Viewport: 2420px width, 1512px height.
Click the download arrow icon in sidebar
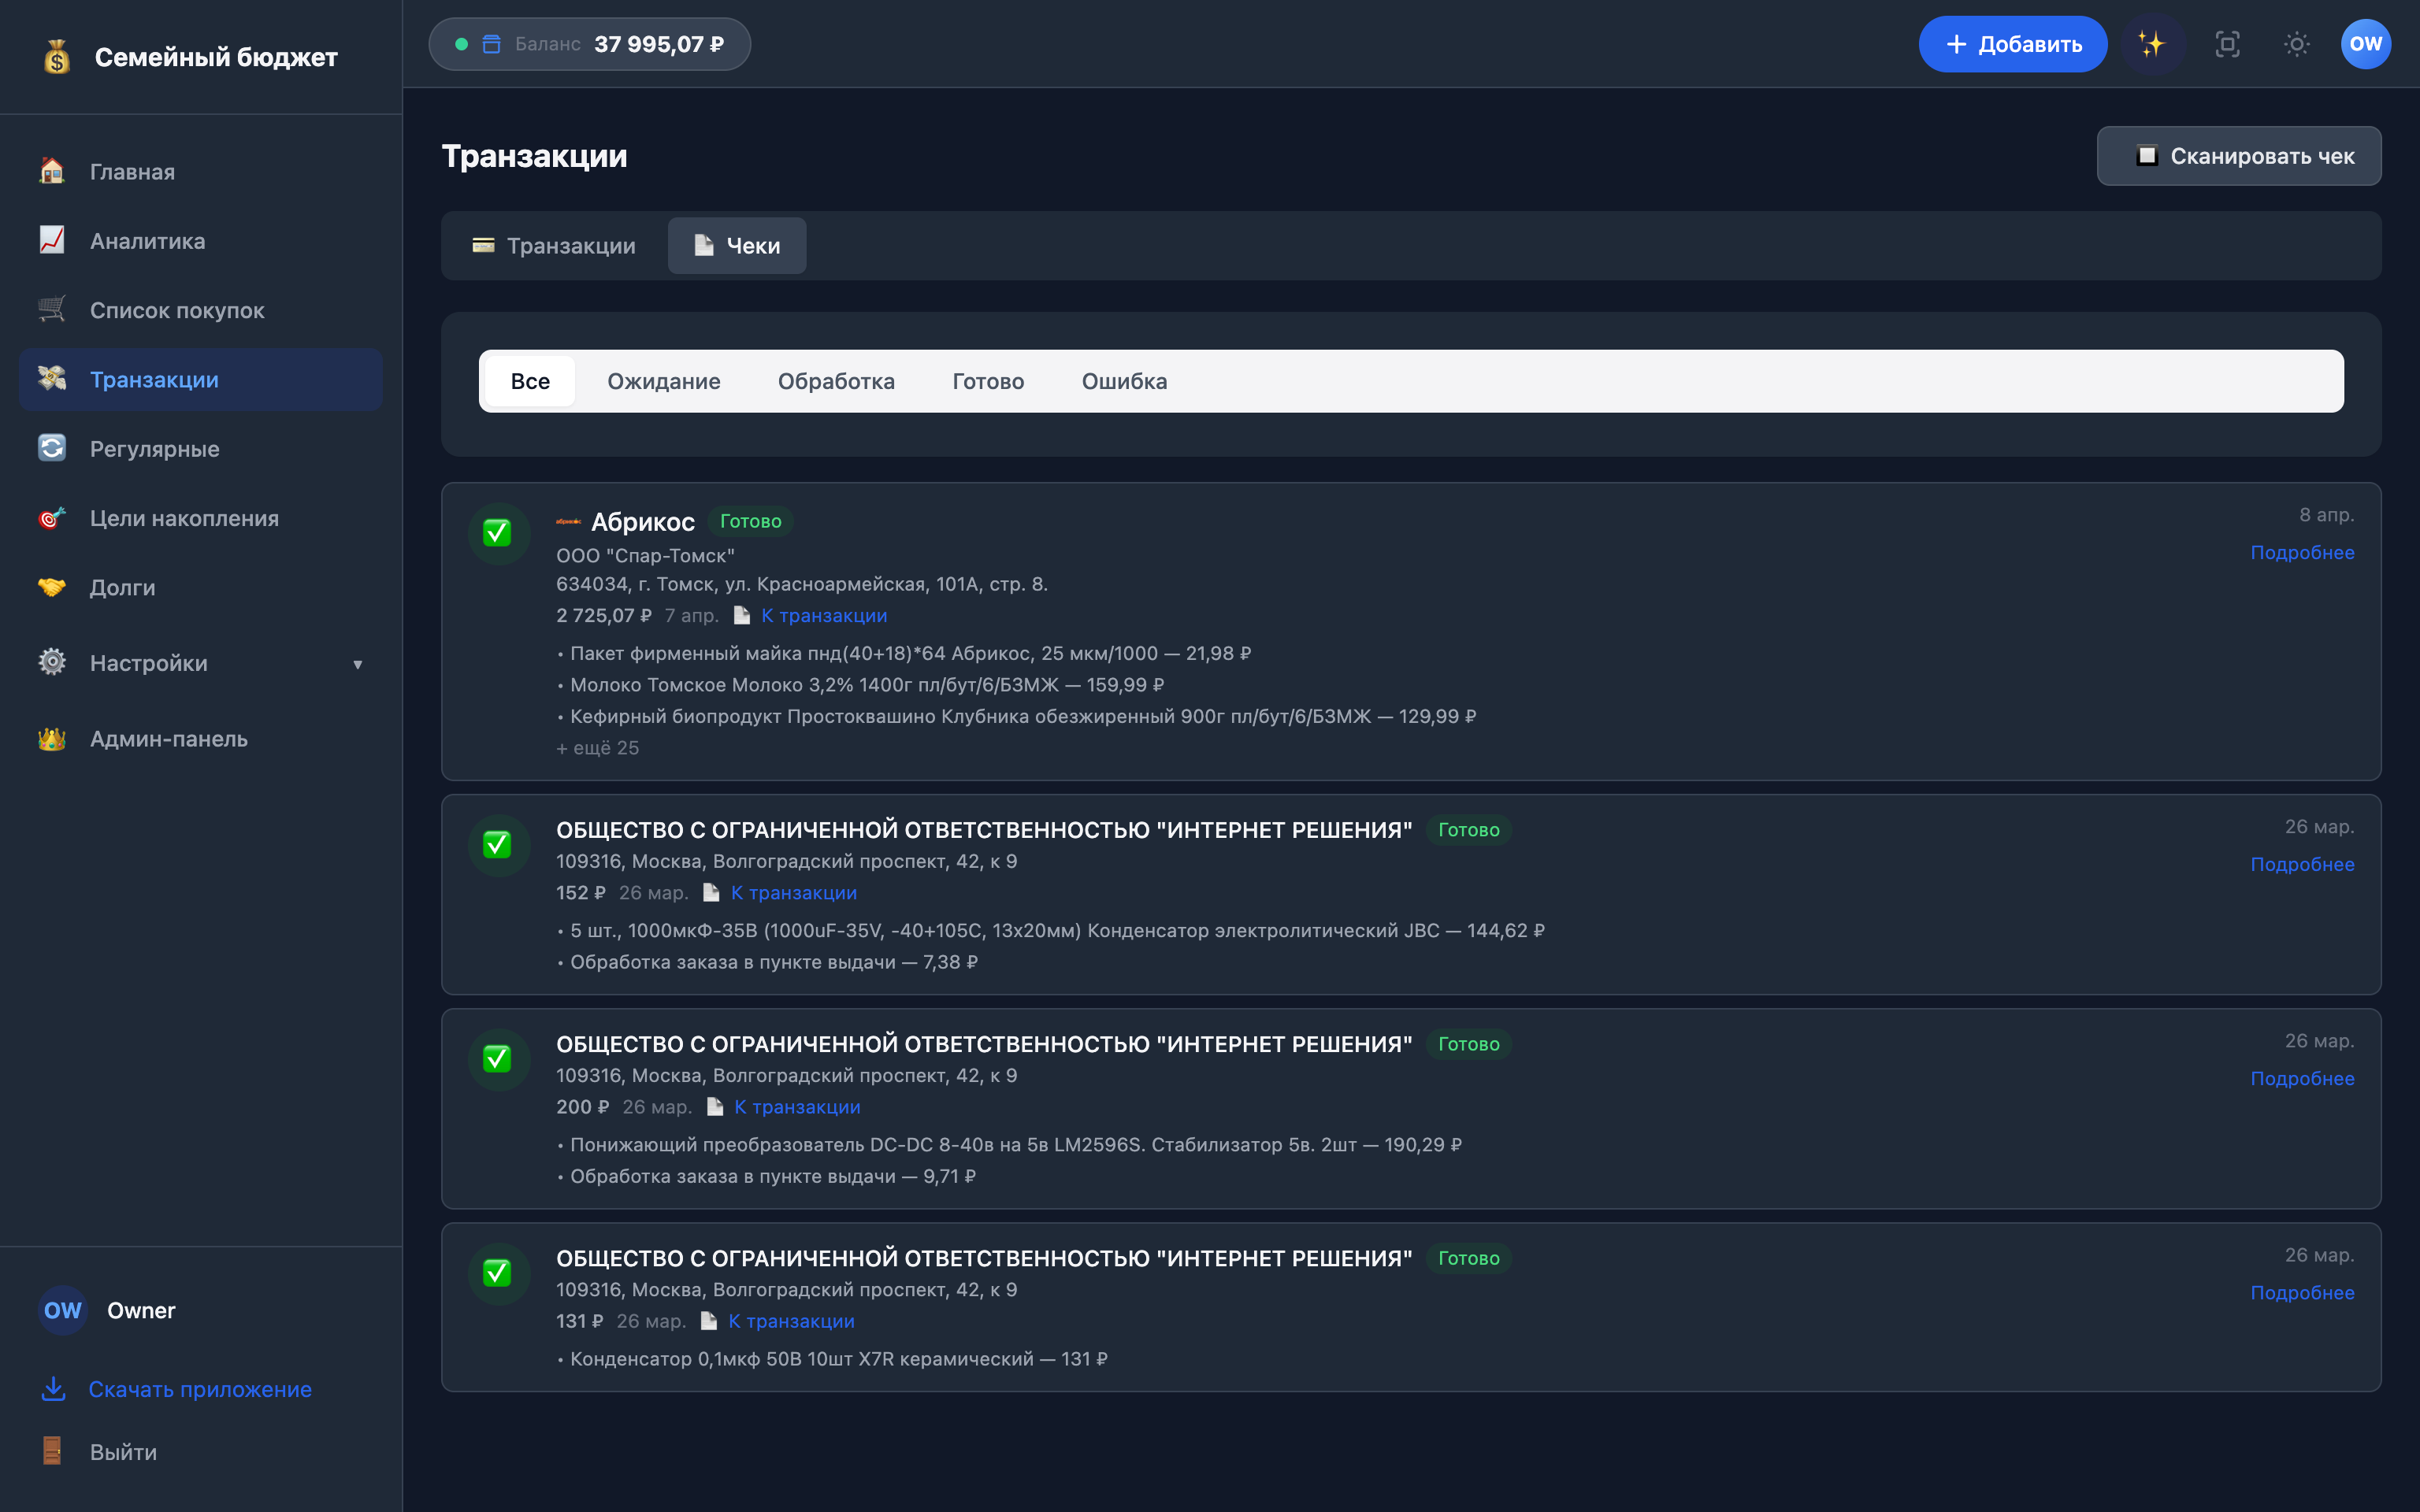click(53, 1389)
